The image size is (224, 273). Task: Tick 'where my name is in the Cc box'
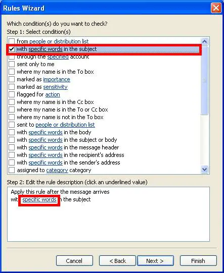[x=12, y=102]
